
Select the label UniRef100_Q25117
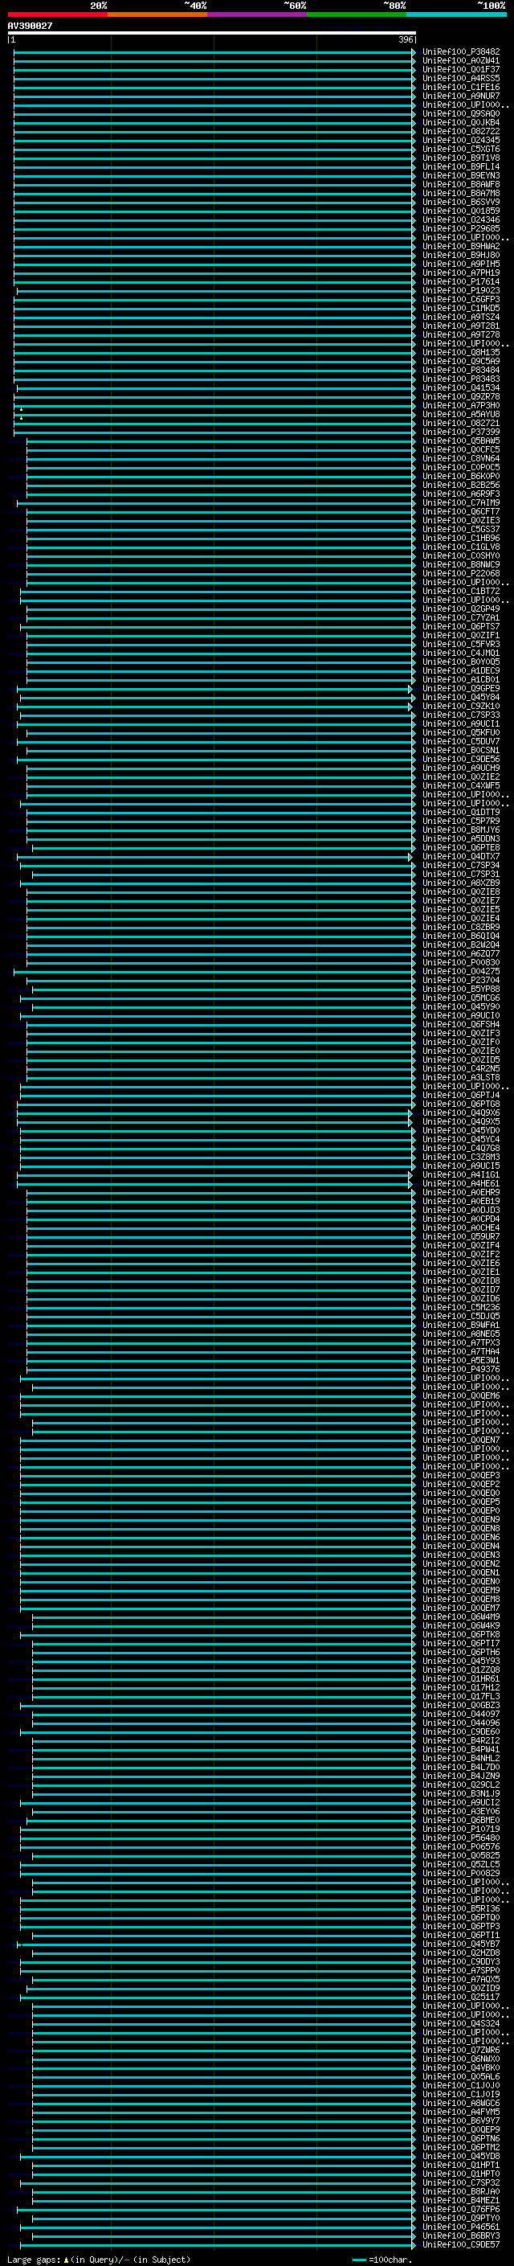point(461,1997)
